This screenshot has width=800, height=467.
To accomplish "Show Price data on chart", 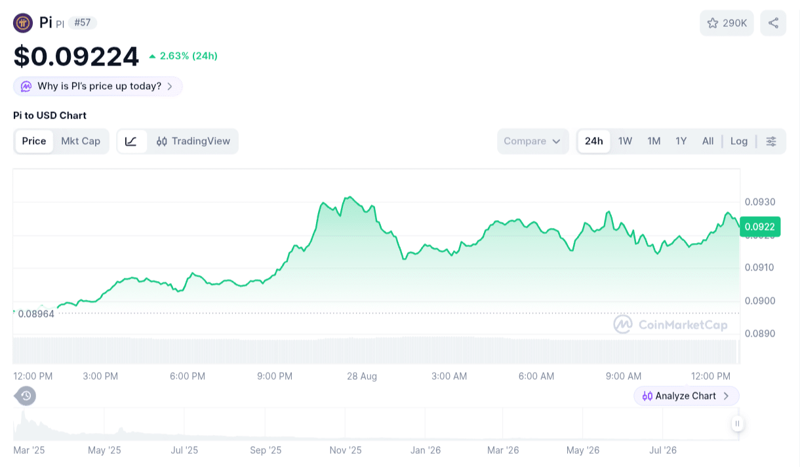I will click(34, 141).
